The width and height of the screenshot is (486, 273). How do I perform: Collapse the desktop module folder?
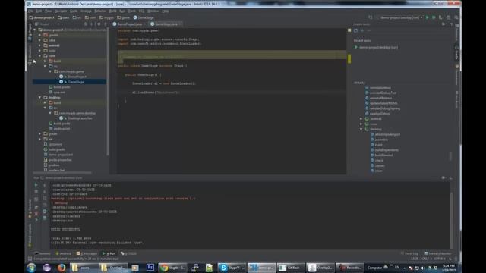39,98
